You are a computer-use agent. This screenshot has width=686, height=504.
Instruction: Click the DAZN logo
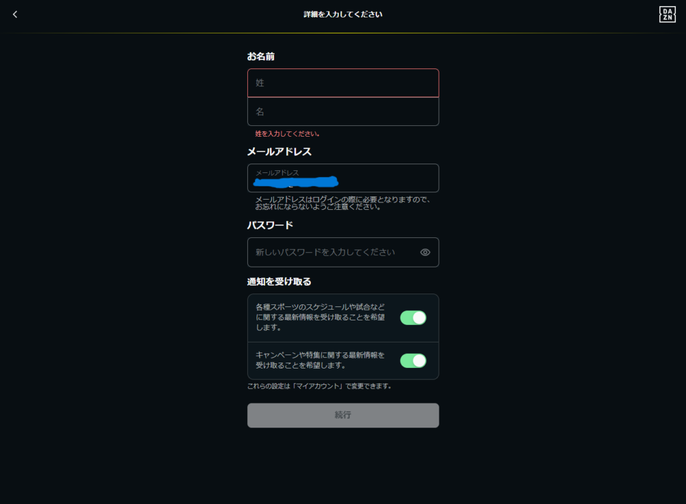(667, 15)
